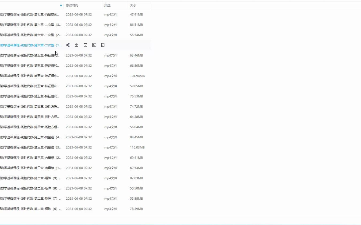Click the 56.54MB size cell

[136, 35]
